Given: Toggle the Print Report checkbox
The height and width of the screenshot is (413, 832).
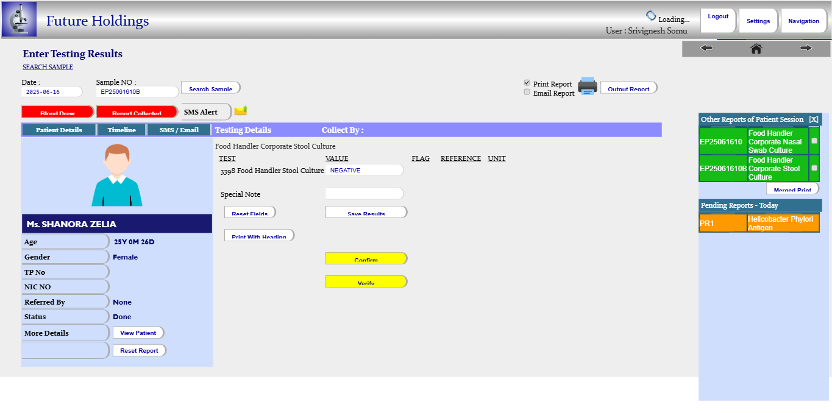Looking at the screenshot, I should tap(527, 83).
